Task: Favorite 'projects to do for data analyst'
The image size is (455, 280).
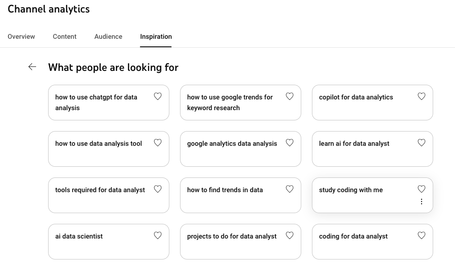Action: [x=290, y=235]
